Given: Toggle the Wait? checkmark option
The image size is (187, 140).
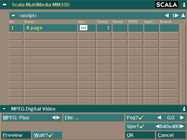Looking at the screenshot, I should click(x=47, y=135).
